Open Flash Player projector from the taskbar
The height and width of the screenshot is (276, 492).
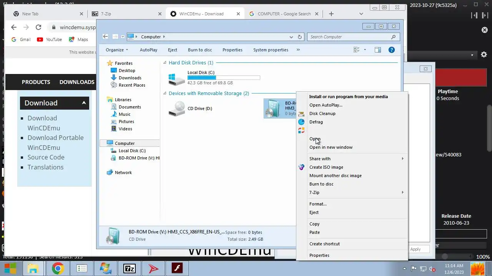point(177,268)
